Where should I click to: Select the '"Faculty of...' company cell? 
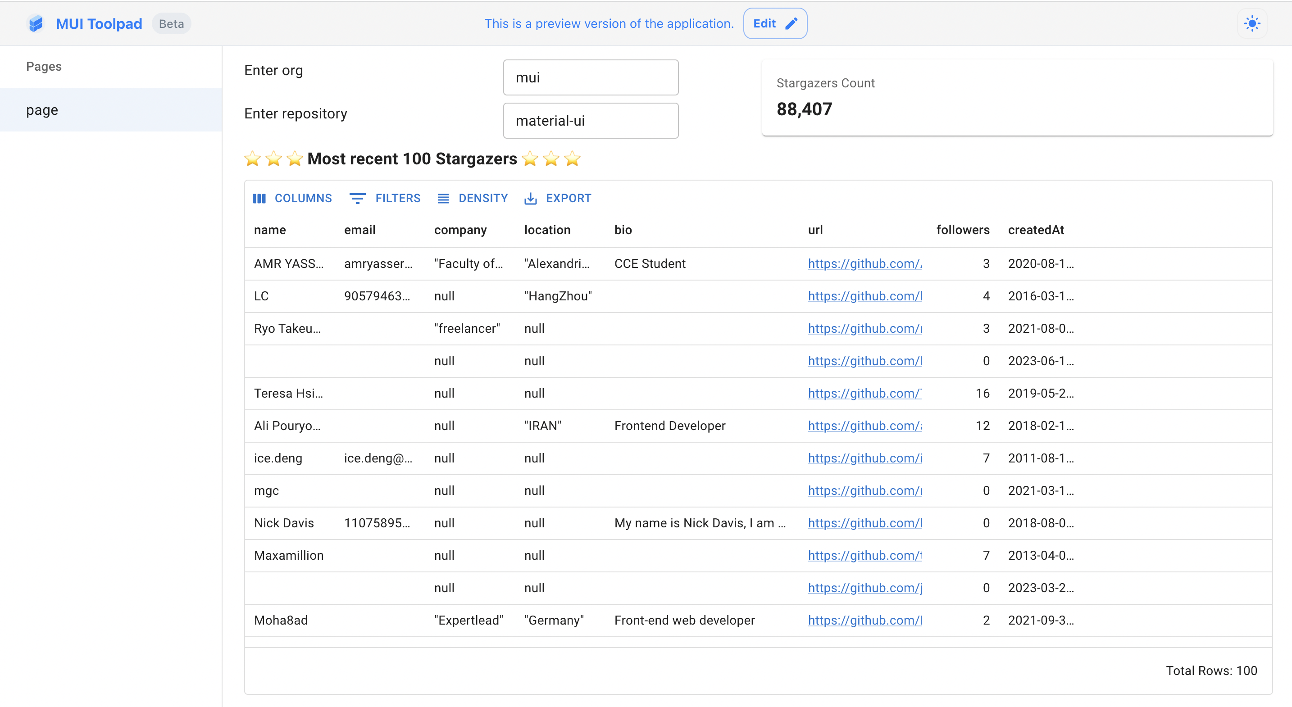click(x=470, y=264)
